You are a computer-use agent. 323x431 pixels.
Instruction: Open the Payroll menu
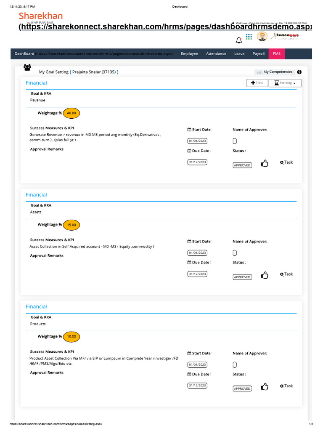click(x=259, y=54)
